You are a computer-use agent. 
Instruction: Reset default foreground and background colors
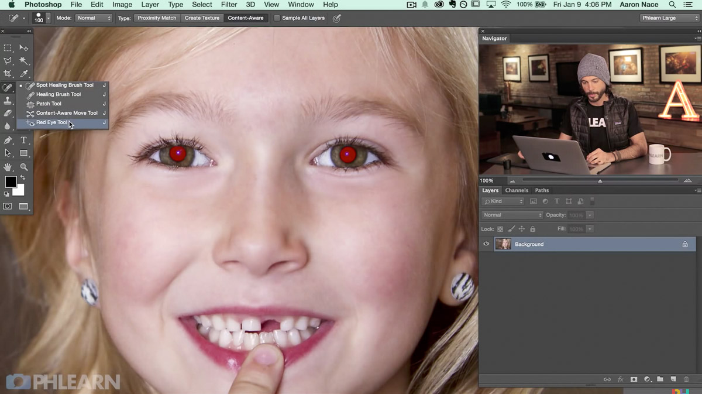(x=6, y=194)
